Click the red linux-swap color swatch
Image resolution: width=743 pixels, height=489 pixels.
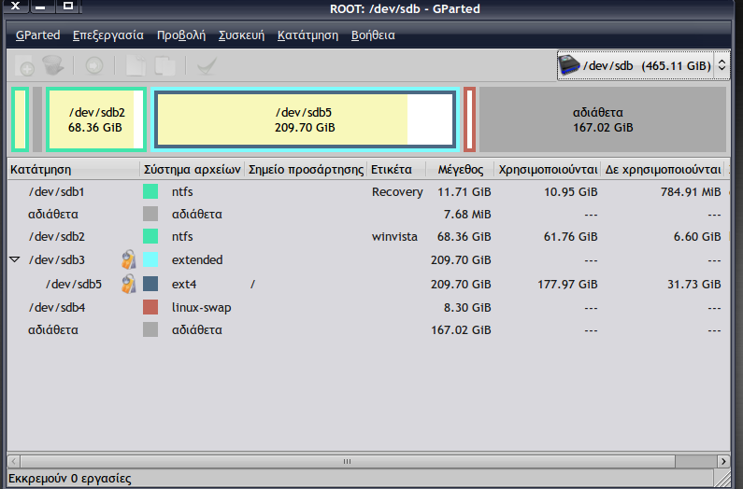click(150, 307)
